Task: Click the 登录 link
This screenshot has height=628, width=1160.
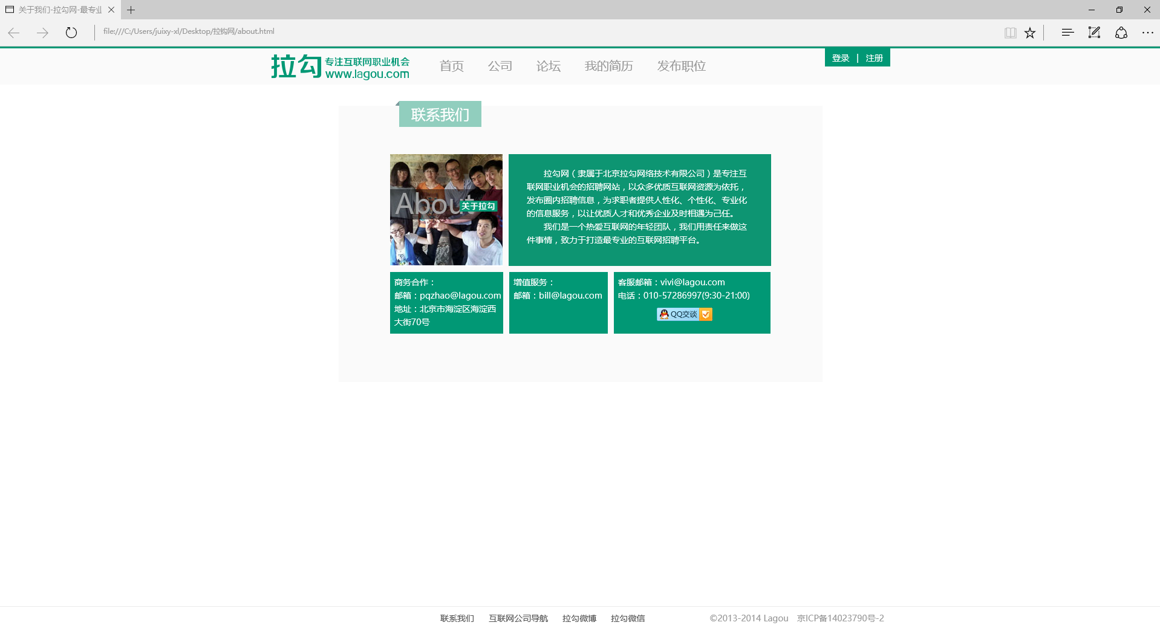Action: (840, 58)
